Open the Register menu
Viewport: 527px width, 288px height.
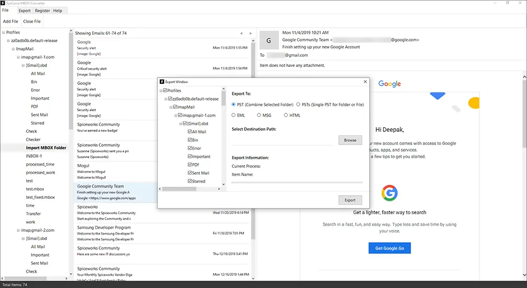42,11
